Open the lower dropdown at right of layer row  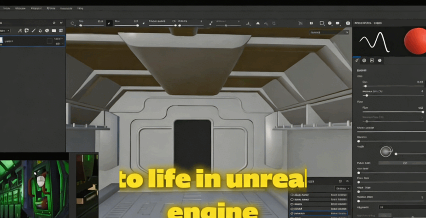[59, 43]
